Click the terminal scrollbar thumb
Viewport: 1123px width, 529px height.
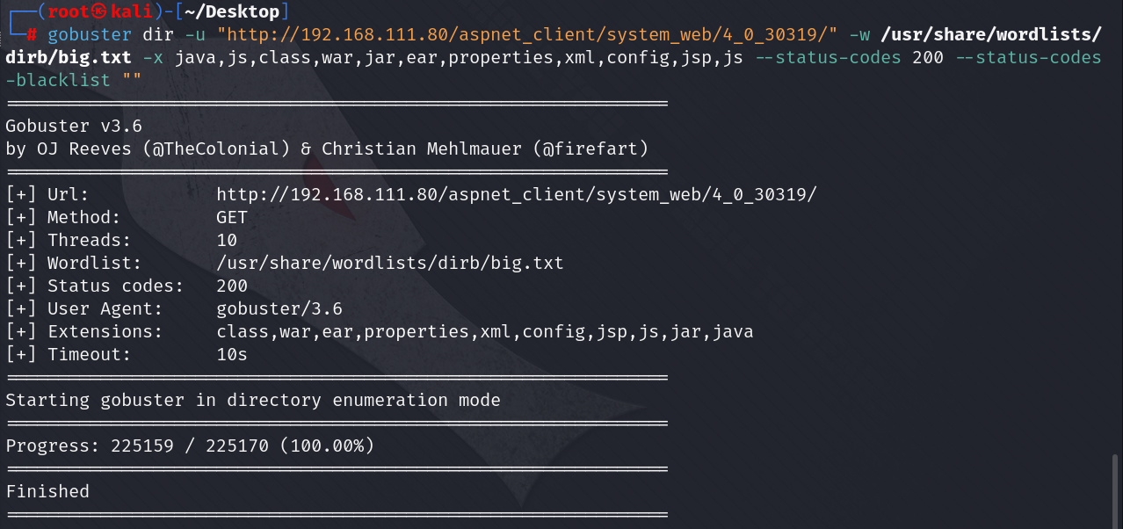tap(1116, 489)
